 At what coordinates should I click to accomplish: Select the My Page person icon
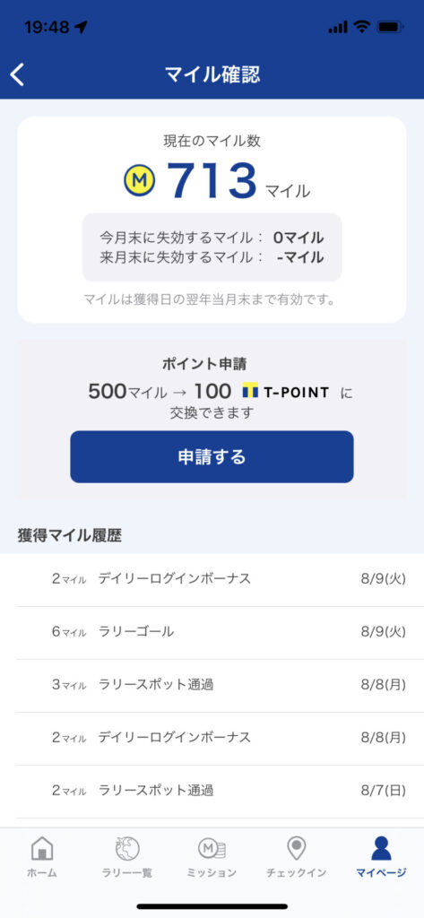pyautogui.click(x=381, y=848)
